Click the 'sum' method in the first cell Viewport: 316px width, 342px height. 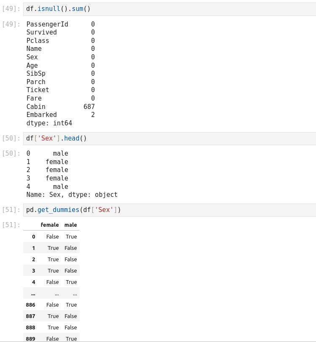(x=78, y=9)
